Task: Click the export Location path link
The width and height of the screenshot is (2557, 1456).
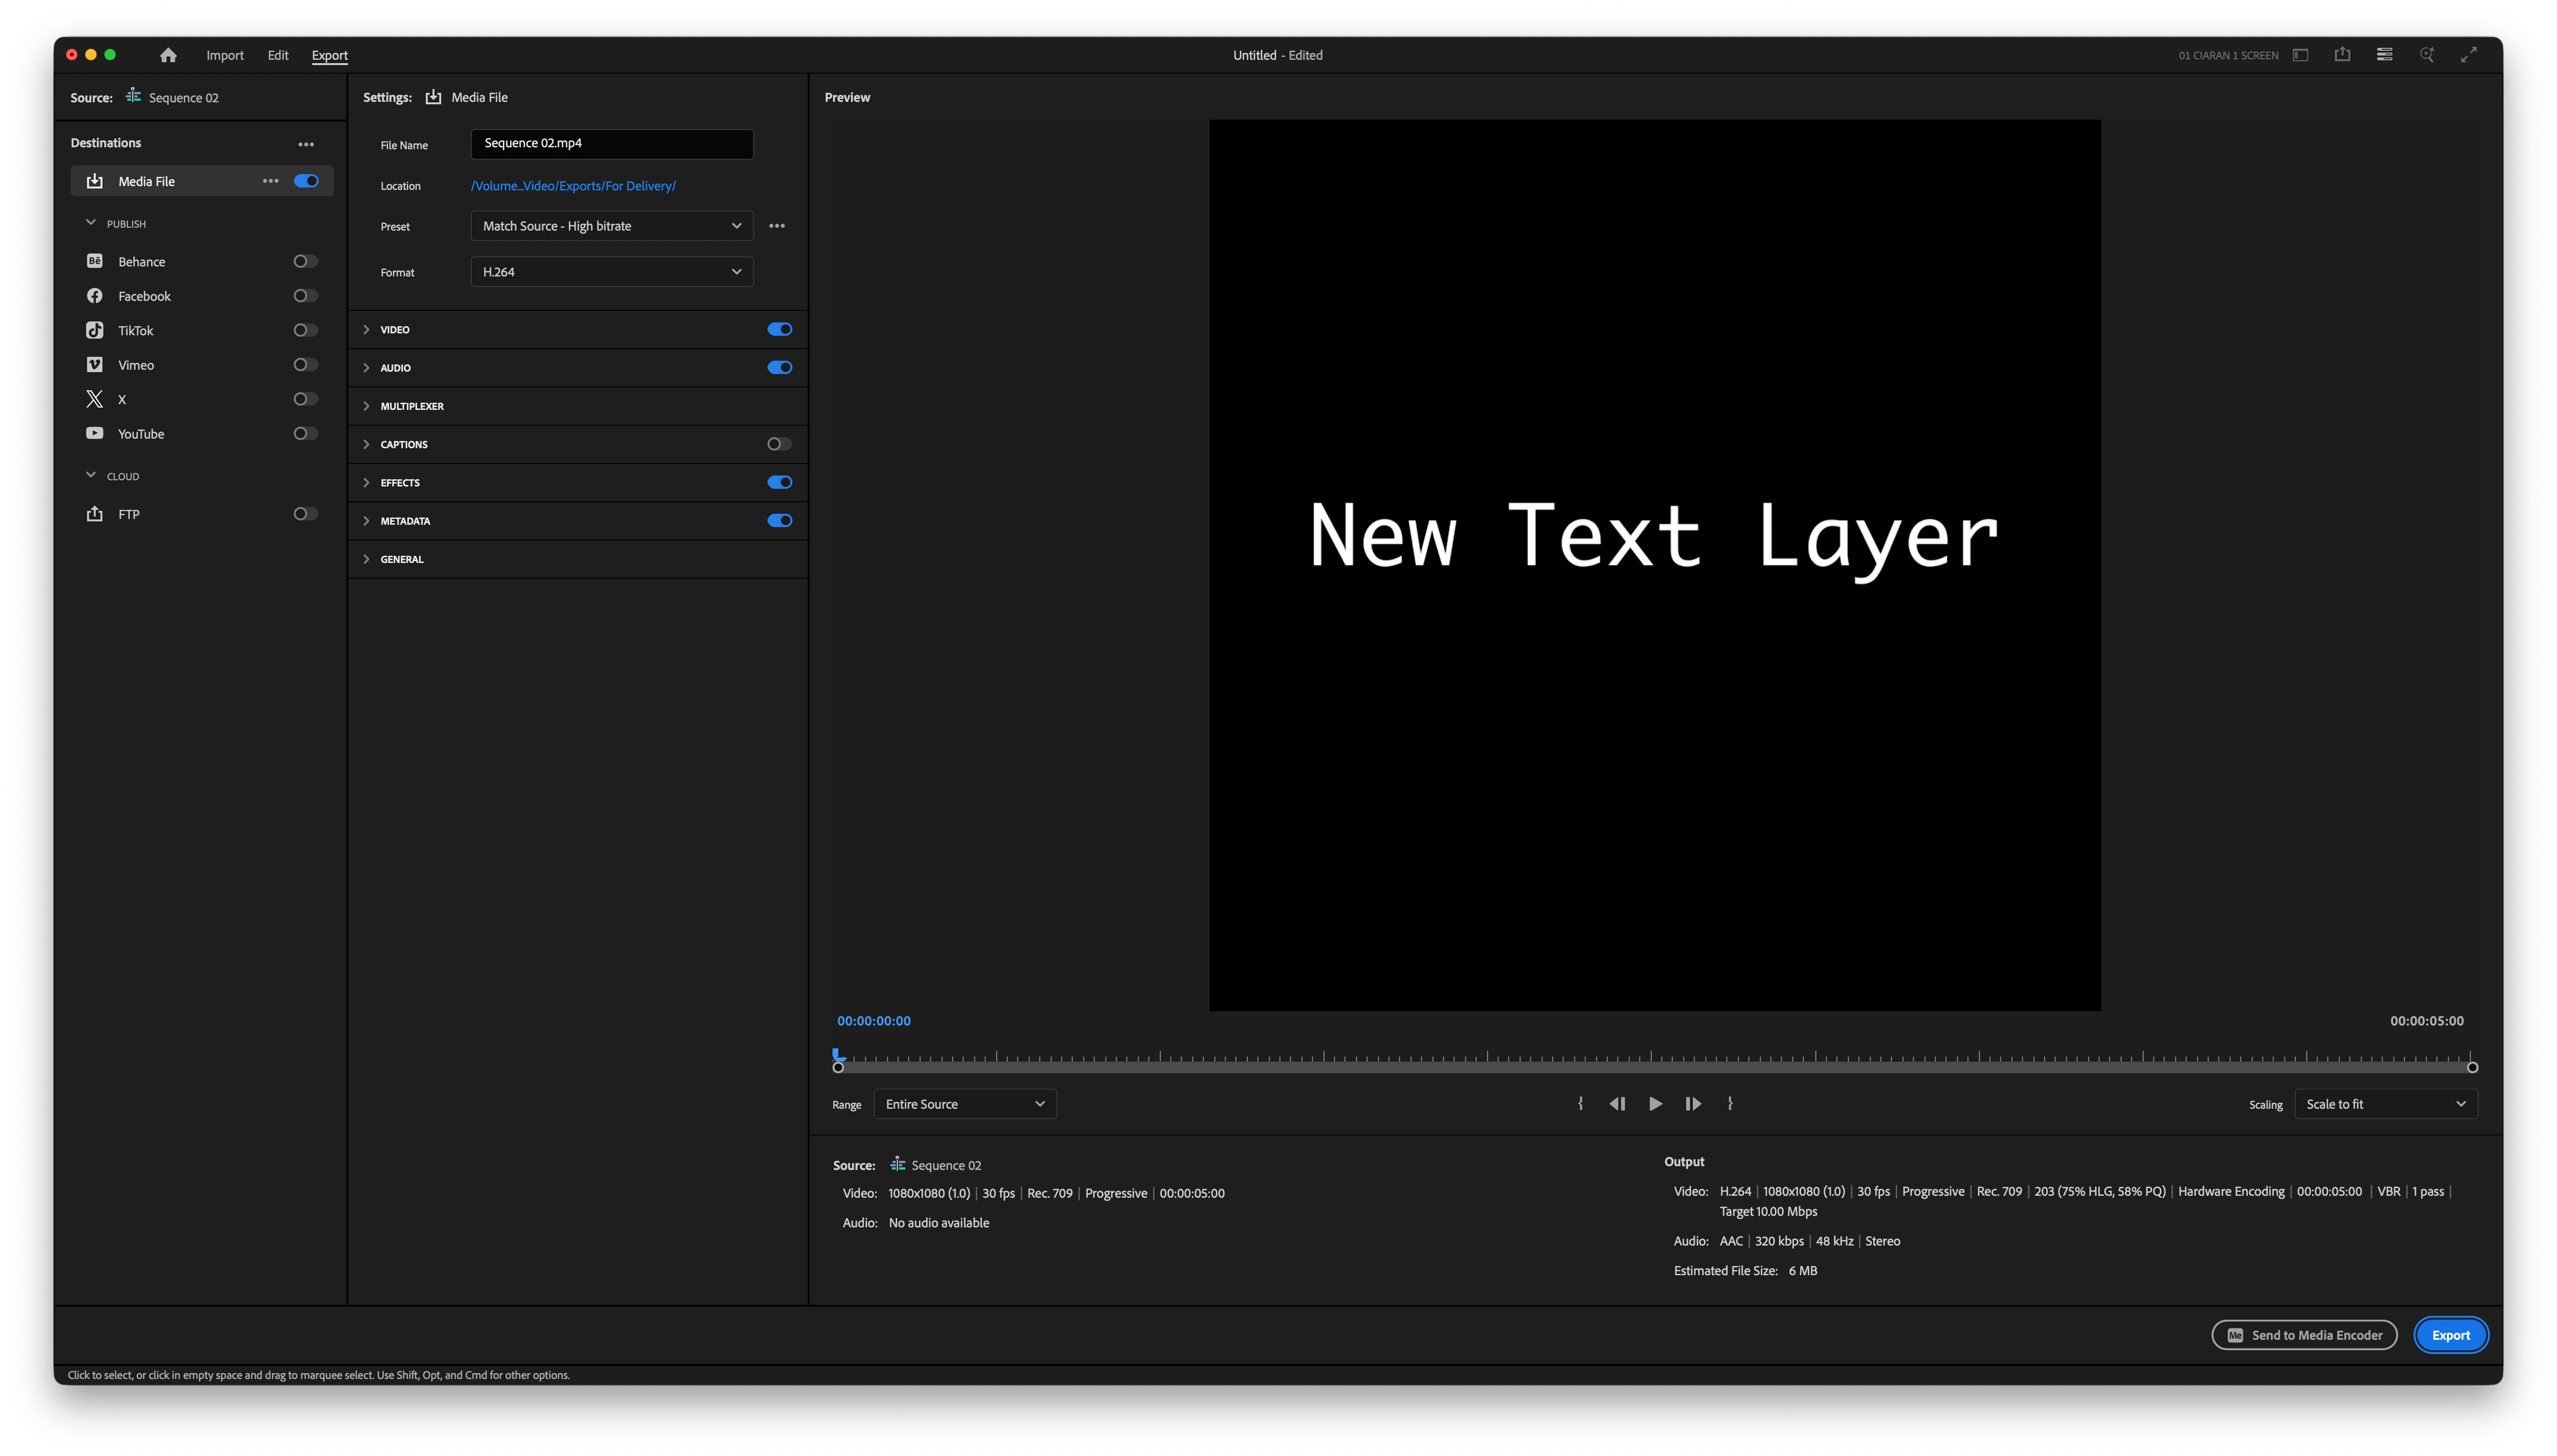Action: coord(573,186)
